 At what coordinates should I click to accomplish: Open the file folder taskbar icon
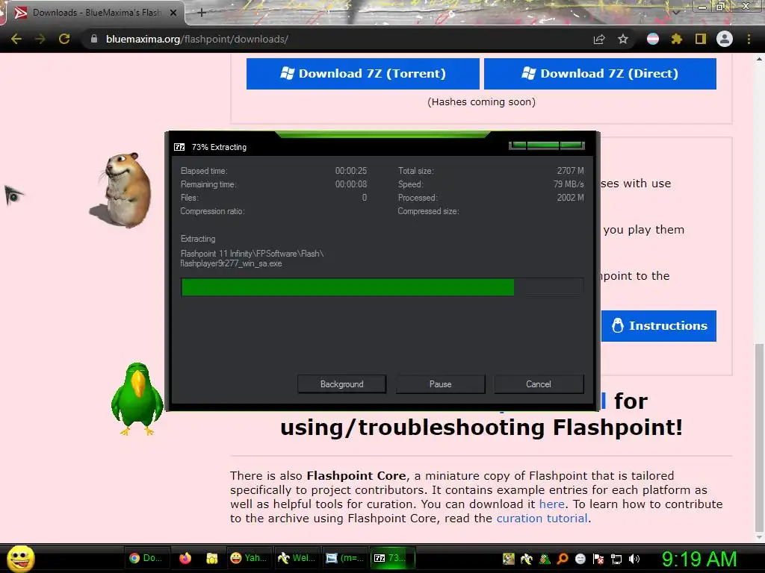pyautogui.click(x=211, y=558)
